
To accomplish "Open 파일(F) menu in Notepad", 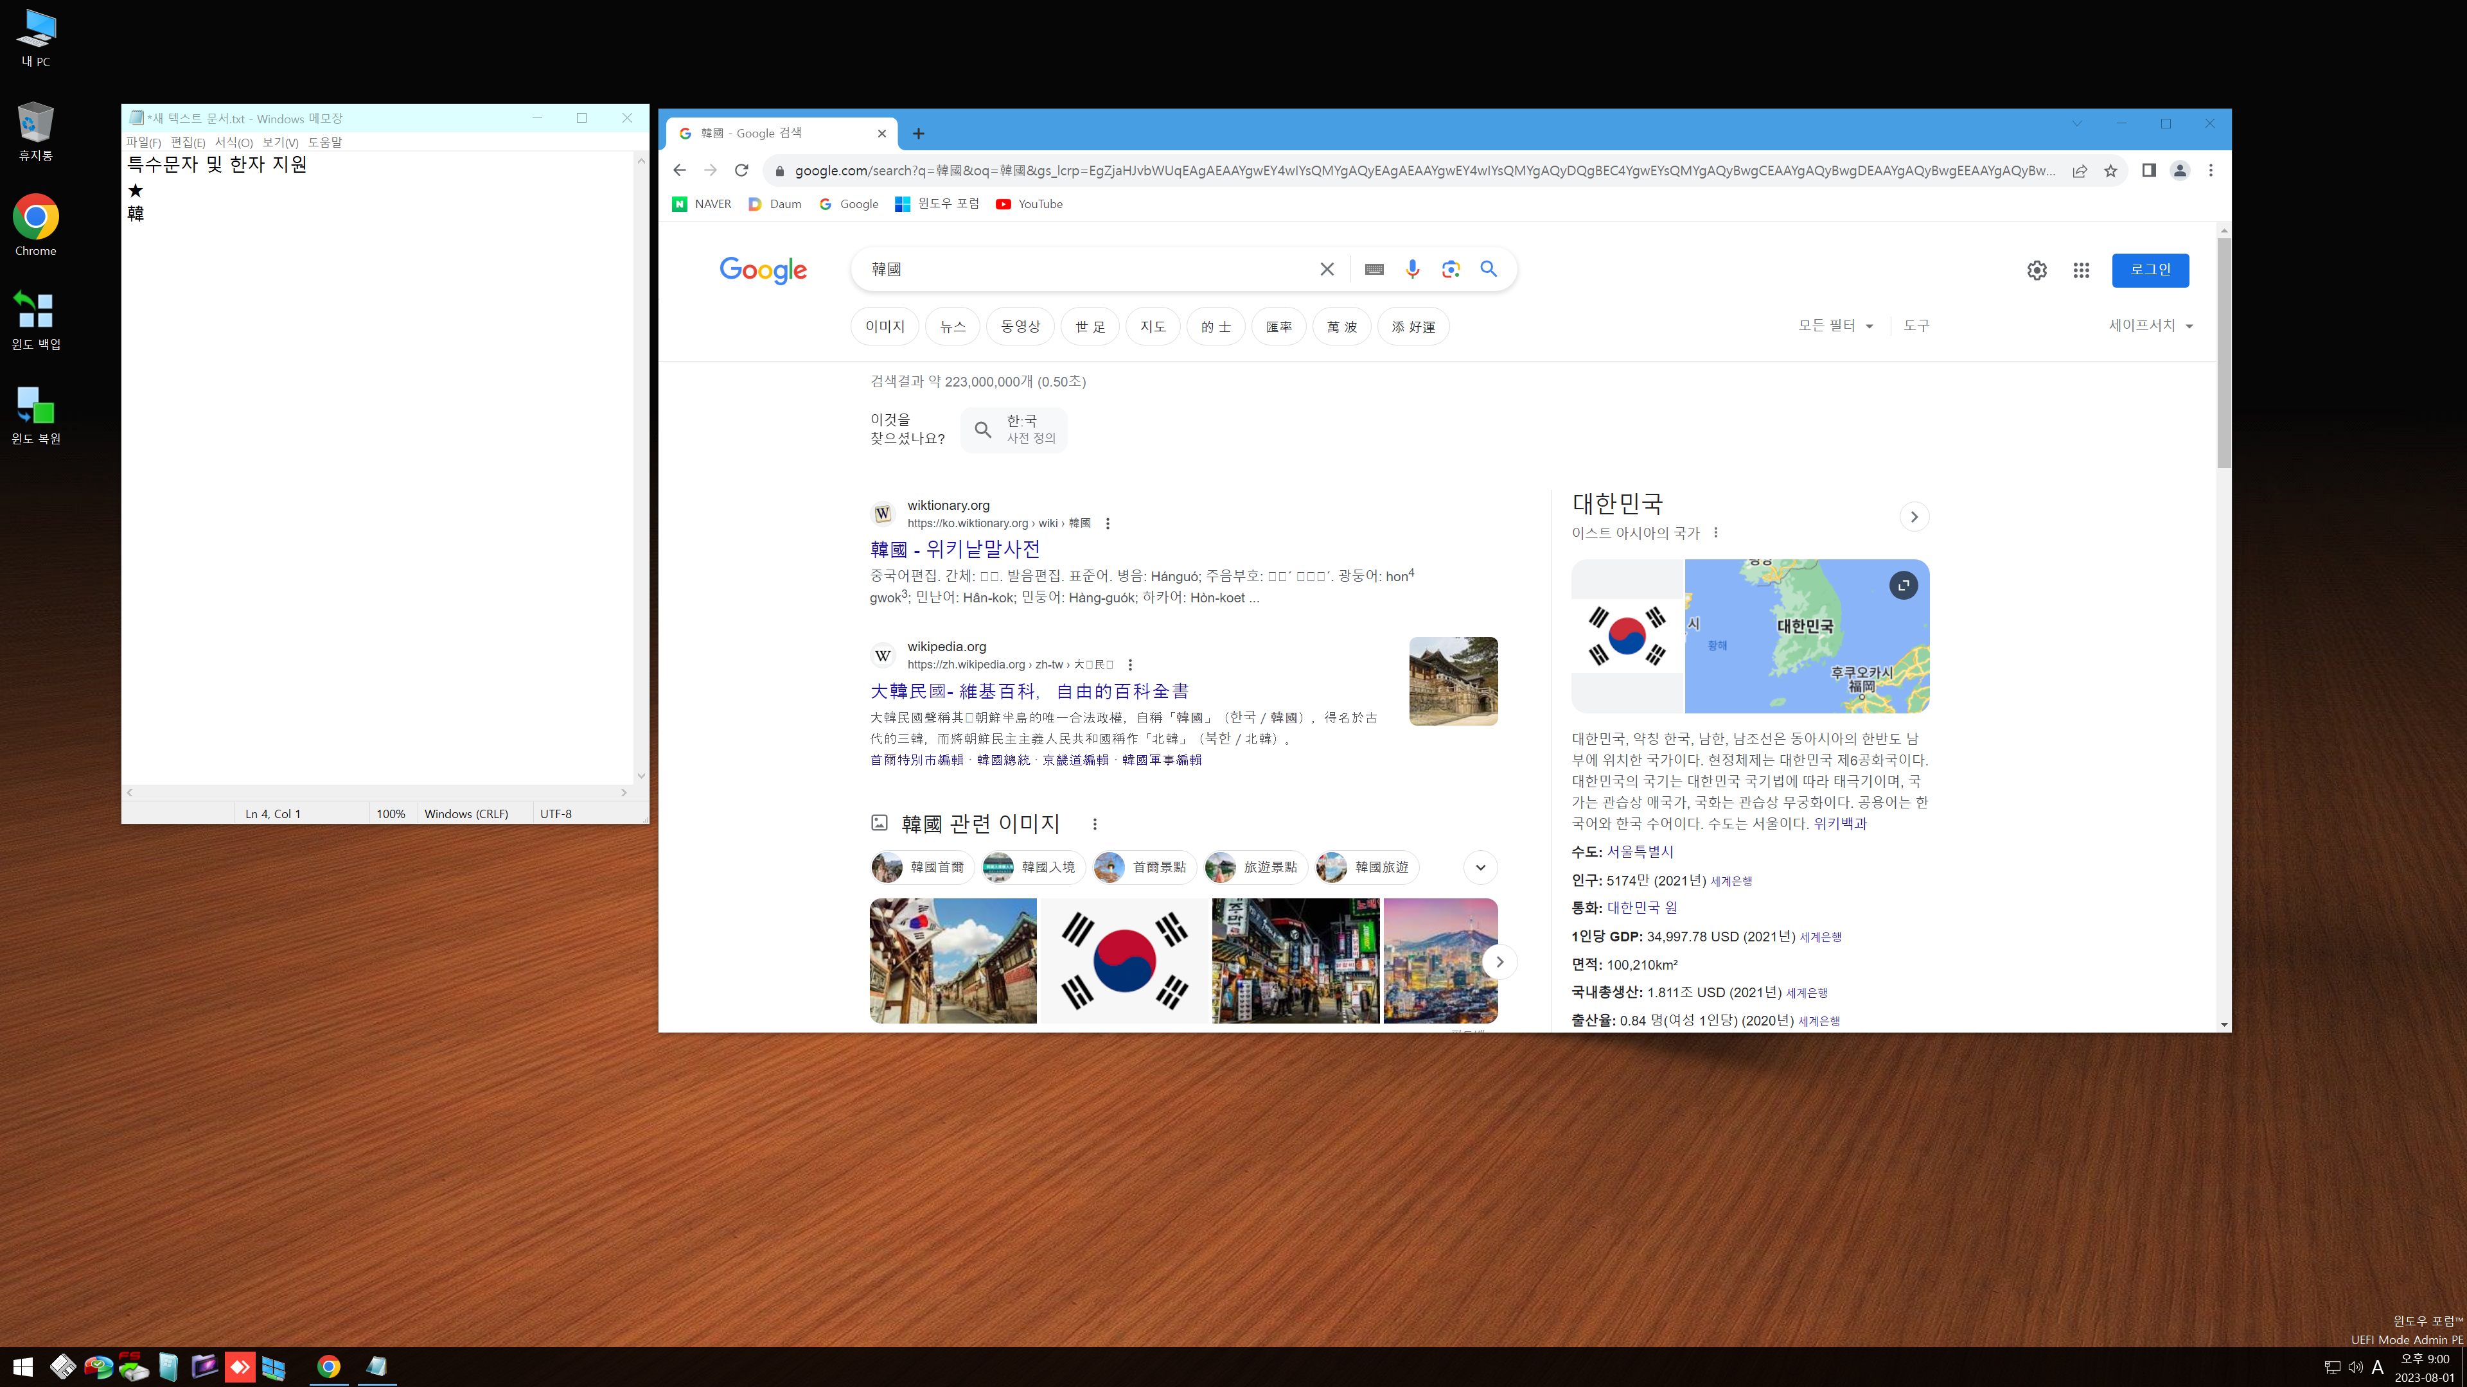I will click(x=144, y=143).
